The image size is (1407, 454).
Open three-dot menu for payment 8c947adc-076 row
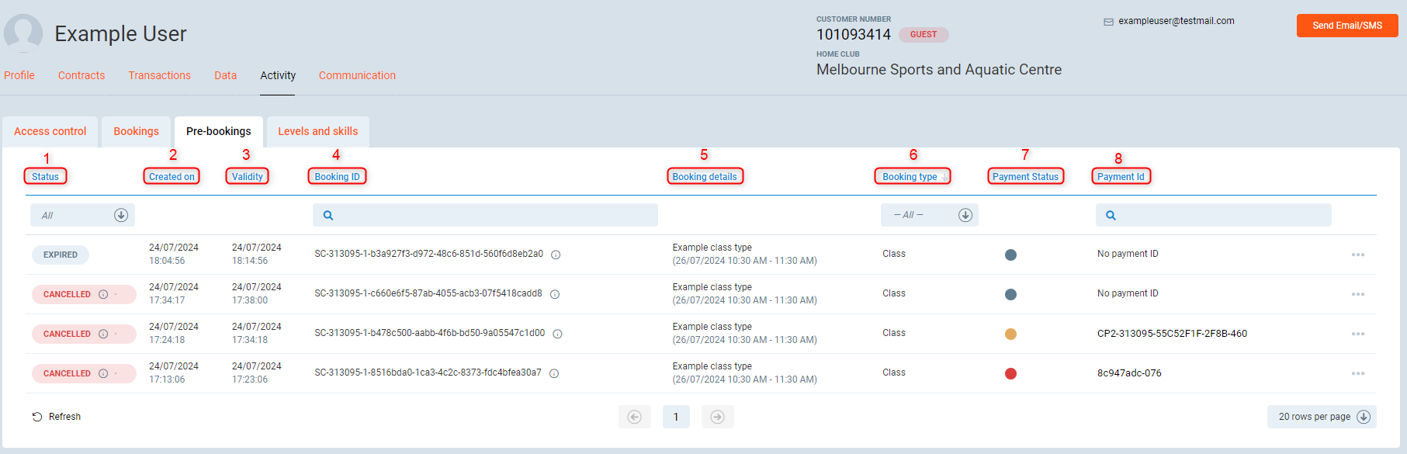tap(1357, 373)
